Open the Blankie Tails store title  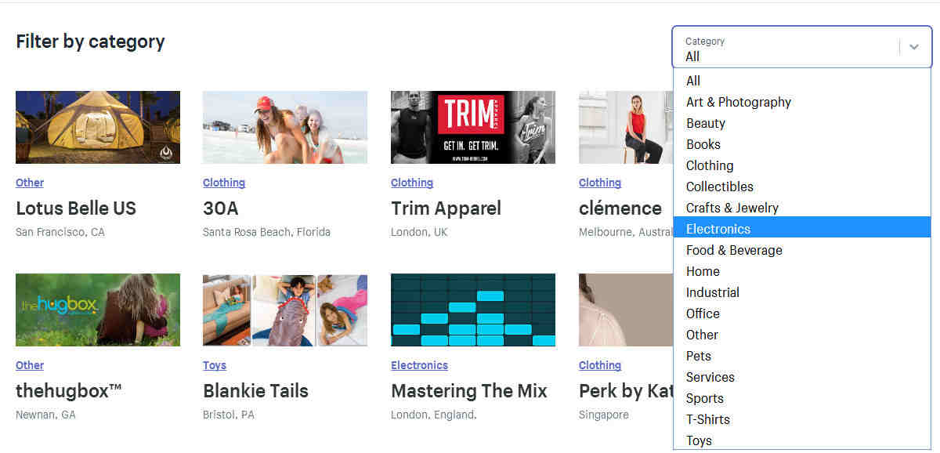[x=256, y=391]
